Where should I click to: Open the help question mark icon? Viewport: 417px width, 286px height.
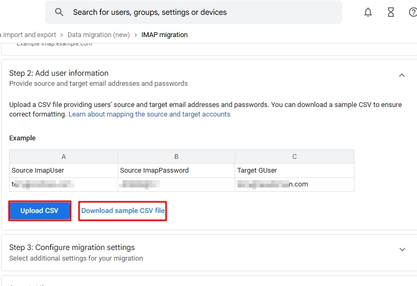tap(413, 12)
